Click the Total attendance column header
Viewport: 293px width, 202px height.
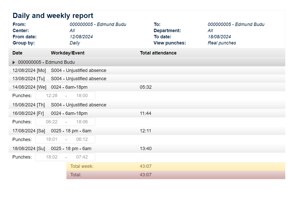158,53
